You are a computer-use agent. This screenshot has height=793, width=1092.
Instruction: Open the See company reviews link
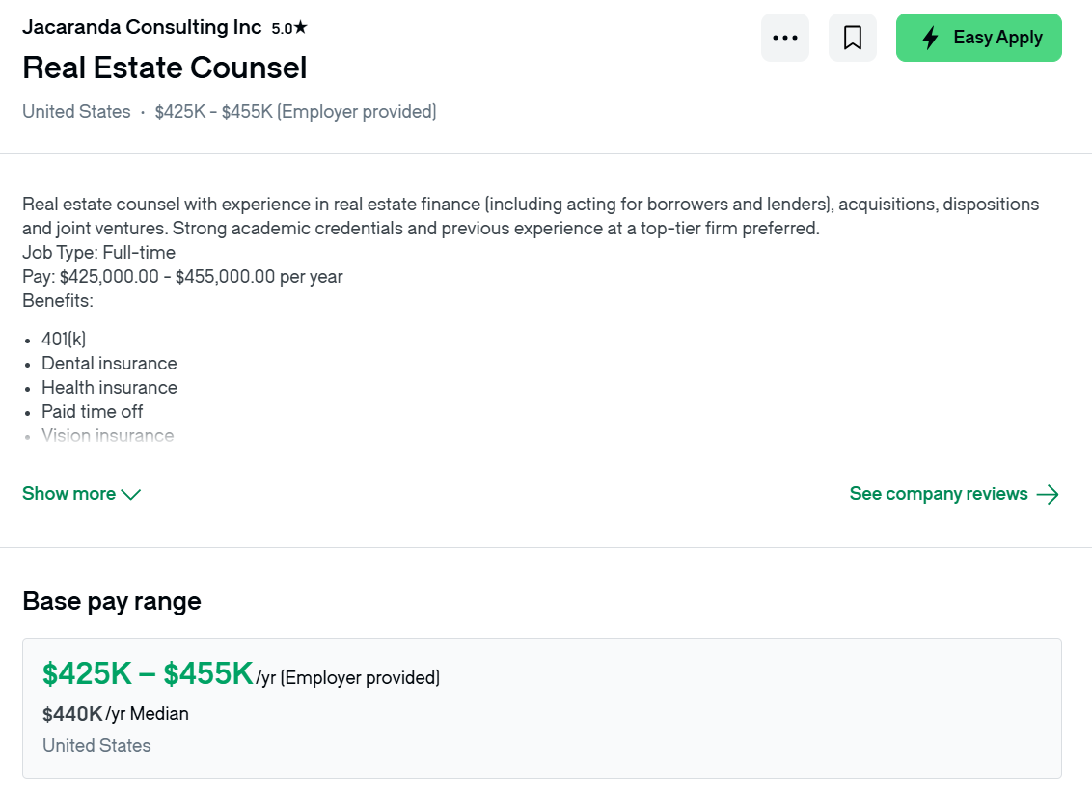pyautogui.click(x=954, y=494)
